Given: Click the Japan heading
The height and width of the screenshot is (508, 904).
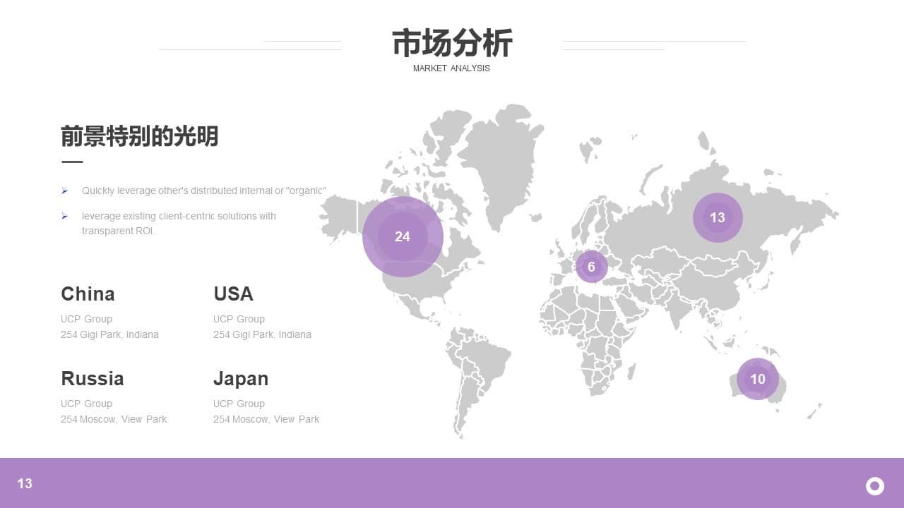Looking at the screenshot, I should (241, 379).
